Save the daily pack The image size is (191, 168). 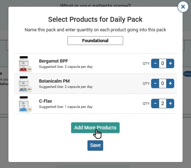click(95, 146)
